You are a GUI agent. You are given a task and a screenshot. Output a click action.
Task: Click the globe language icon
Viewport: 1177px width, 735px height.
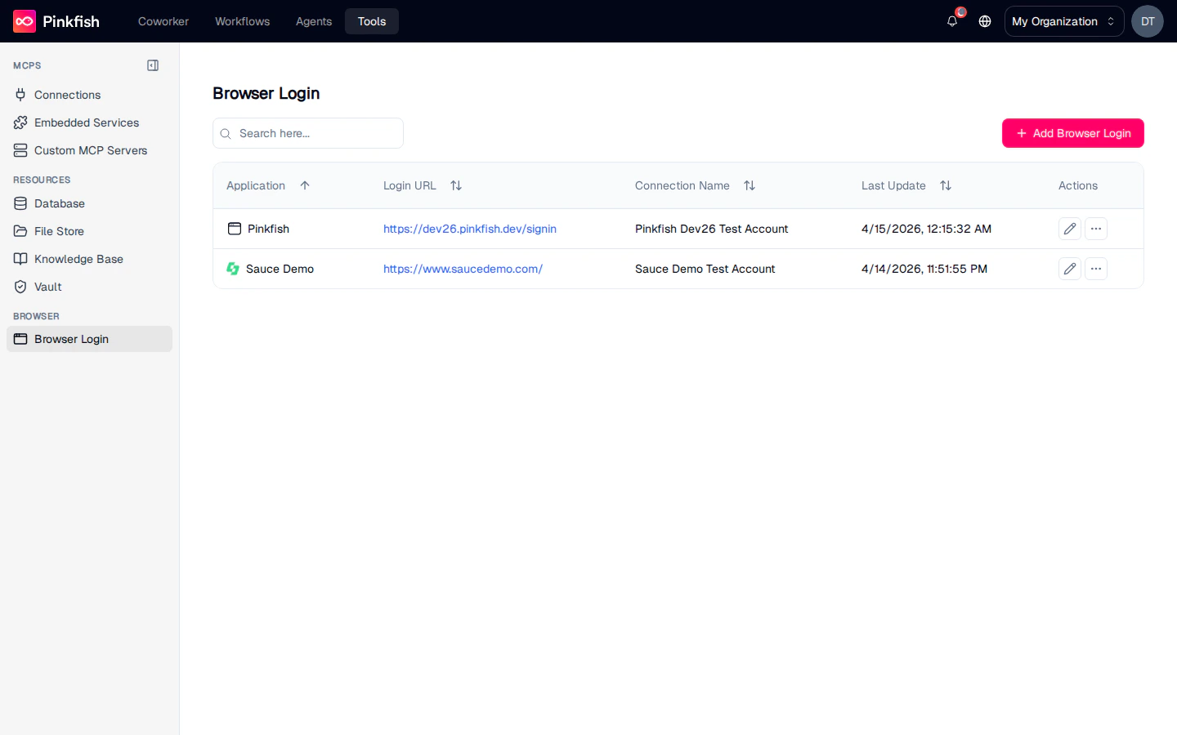984,21
